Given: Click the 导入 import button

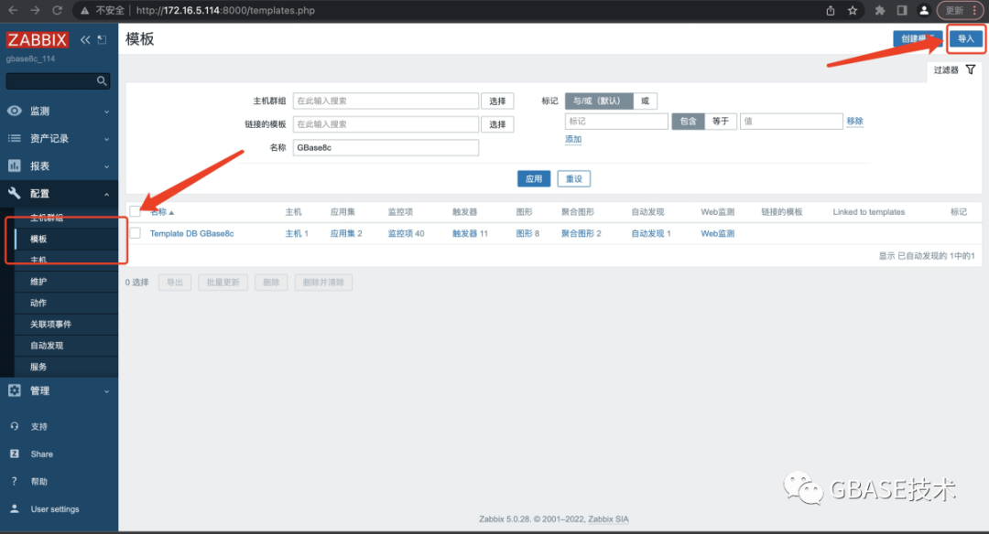Looking at the screenshot, I should click(x=966, y=38).
